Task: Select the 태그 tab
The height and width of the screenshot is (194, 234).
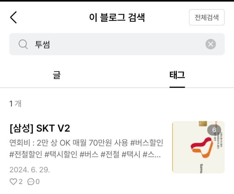Action: (177, 75)
